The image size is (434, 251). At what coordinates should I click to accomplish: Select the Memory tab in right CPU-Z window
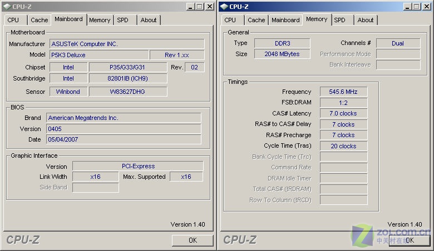[x=317, y=19]
